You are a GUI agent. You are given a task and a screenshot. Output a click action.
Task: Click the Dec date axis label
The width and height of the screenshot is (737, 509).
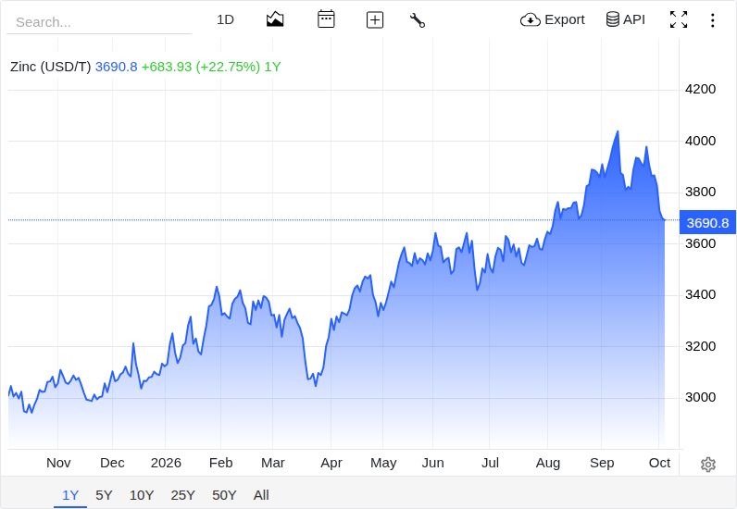[x=112, y=463]
